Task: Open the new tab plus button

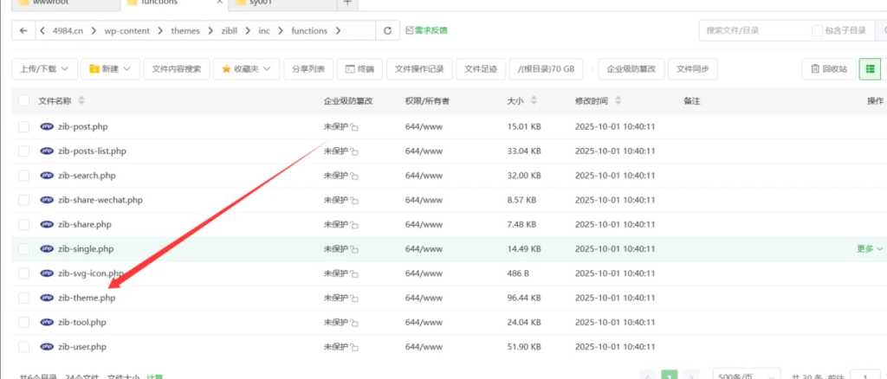Action: click(x=347, y=3)
